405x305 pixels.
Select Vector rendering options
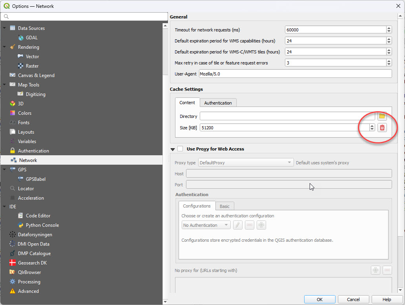(x=32, y=56)
